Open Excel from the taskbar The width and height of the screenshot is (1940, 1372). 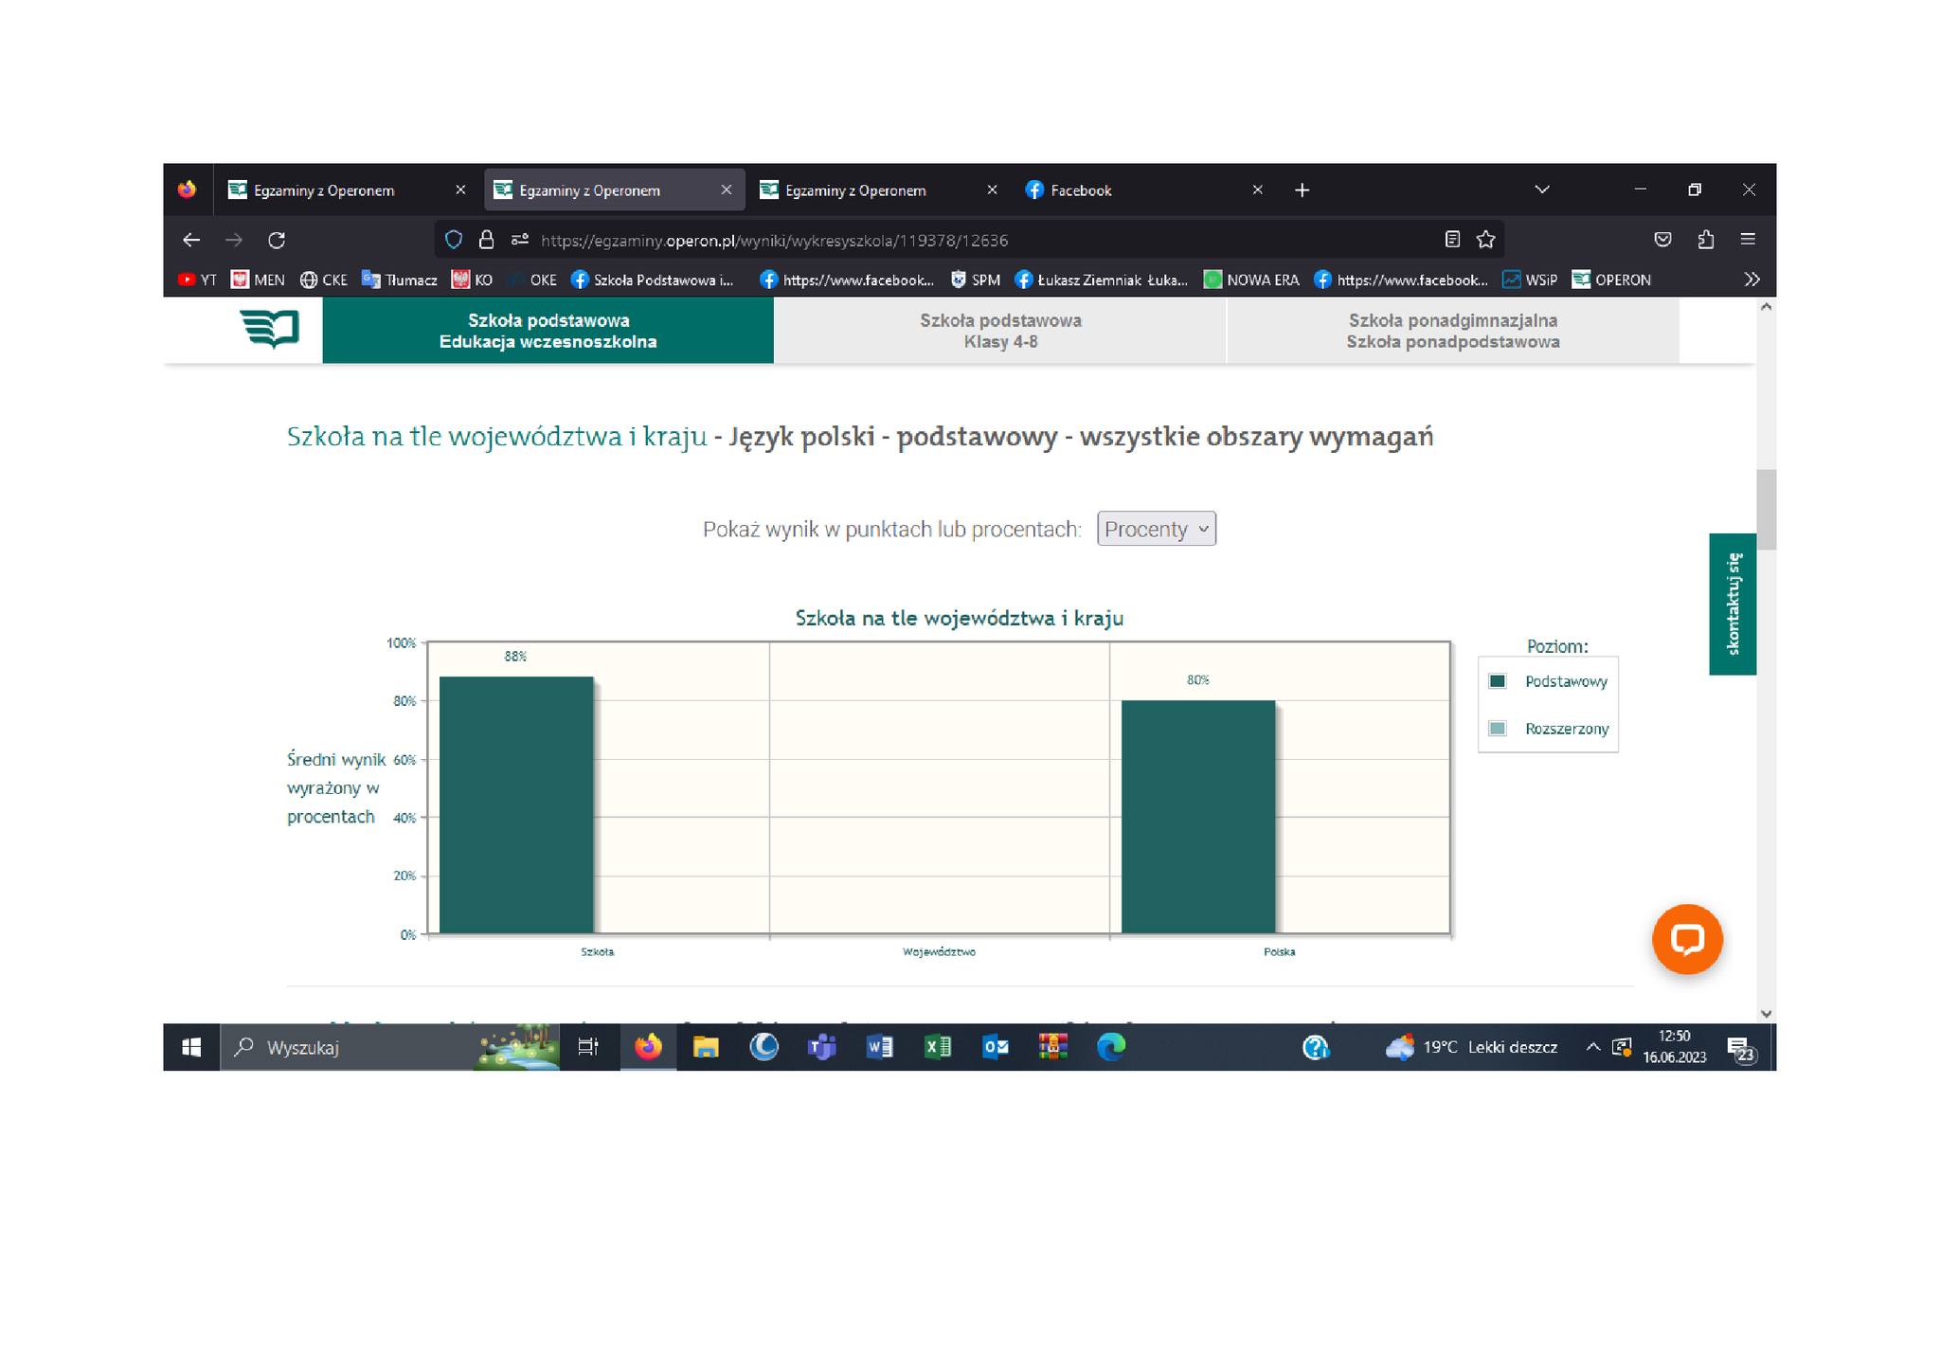click(x=937, y=1047)
